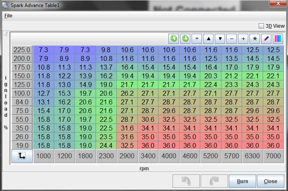This screenshot has height=191, width=288.
Task: Click the plus sign toolbar button
Action: tap(243, 39)
